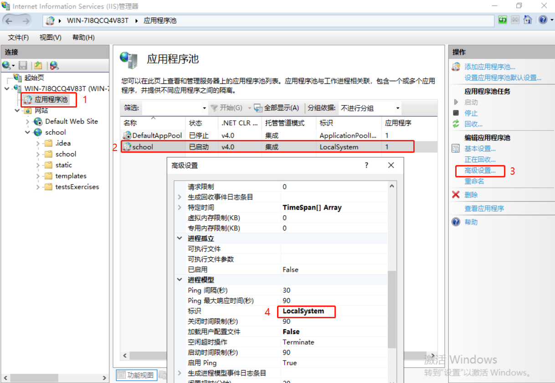Click 查看应用程序 link
This screenshot has height=383, width=555.
point(484,208)
